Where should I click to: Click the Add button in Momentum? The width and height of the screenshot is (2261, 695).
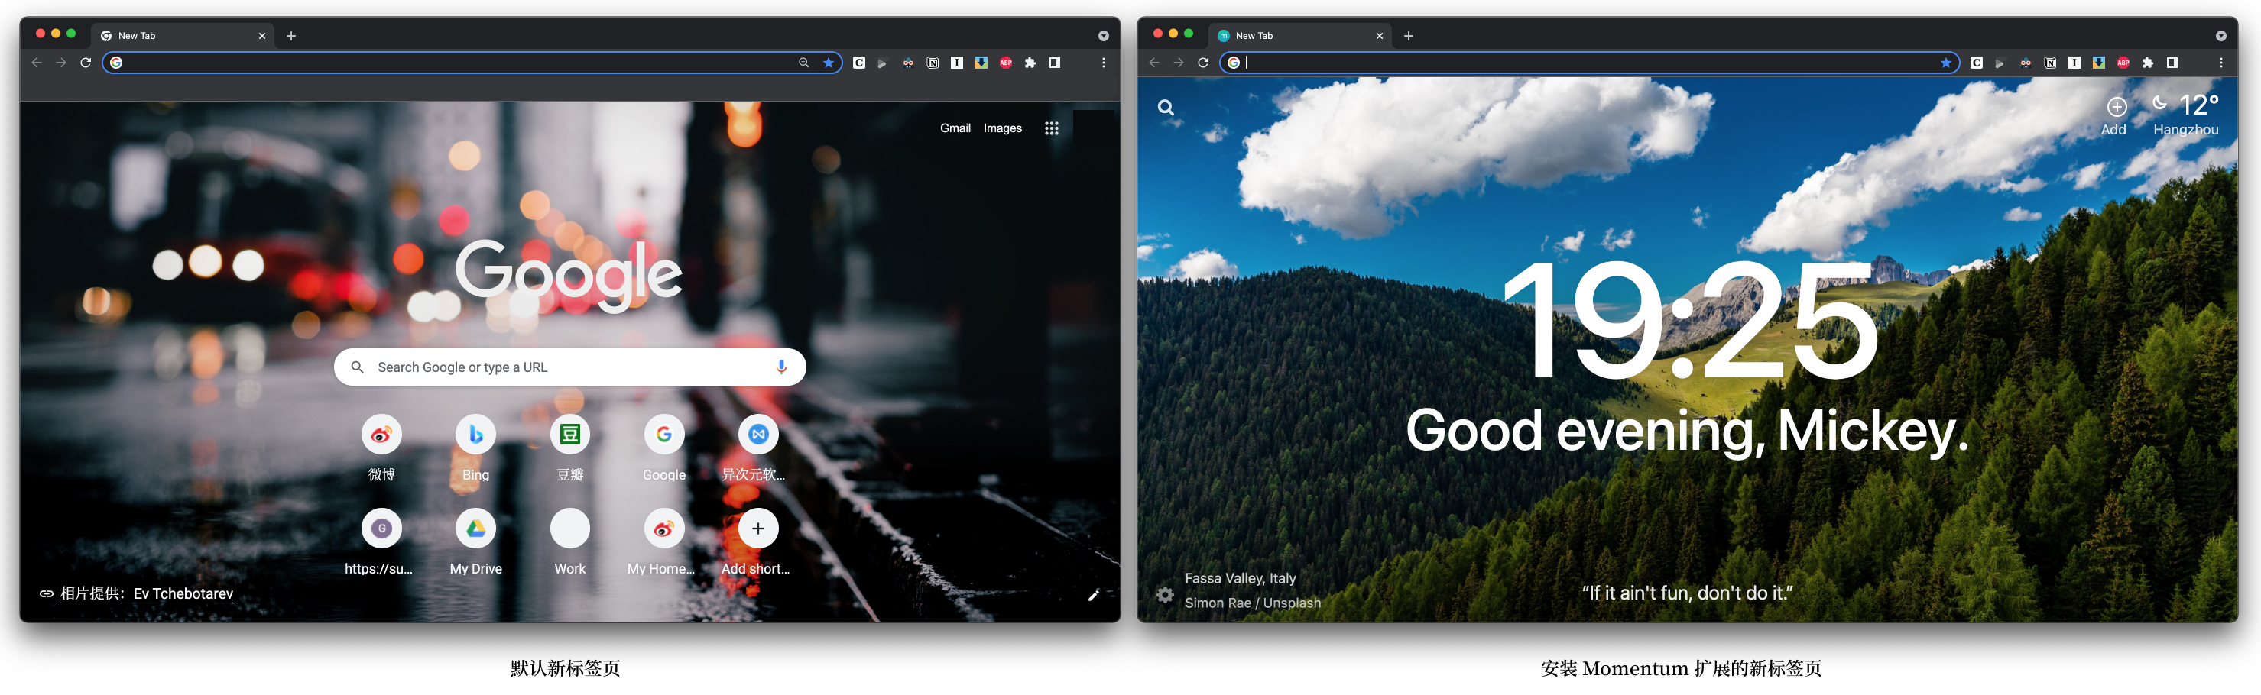(x=2113, y=117)
